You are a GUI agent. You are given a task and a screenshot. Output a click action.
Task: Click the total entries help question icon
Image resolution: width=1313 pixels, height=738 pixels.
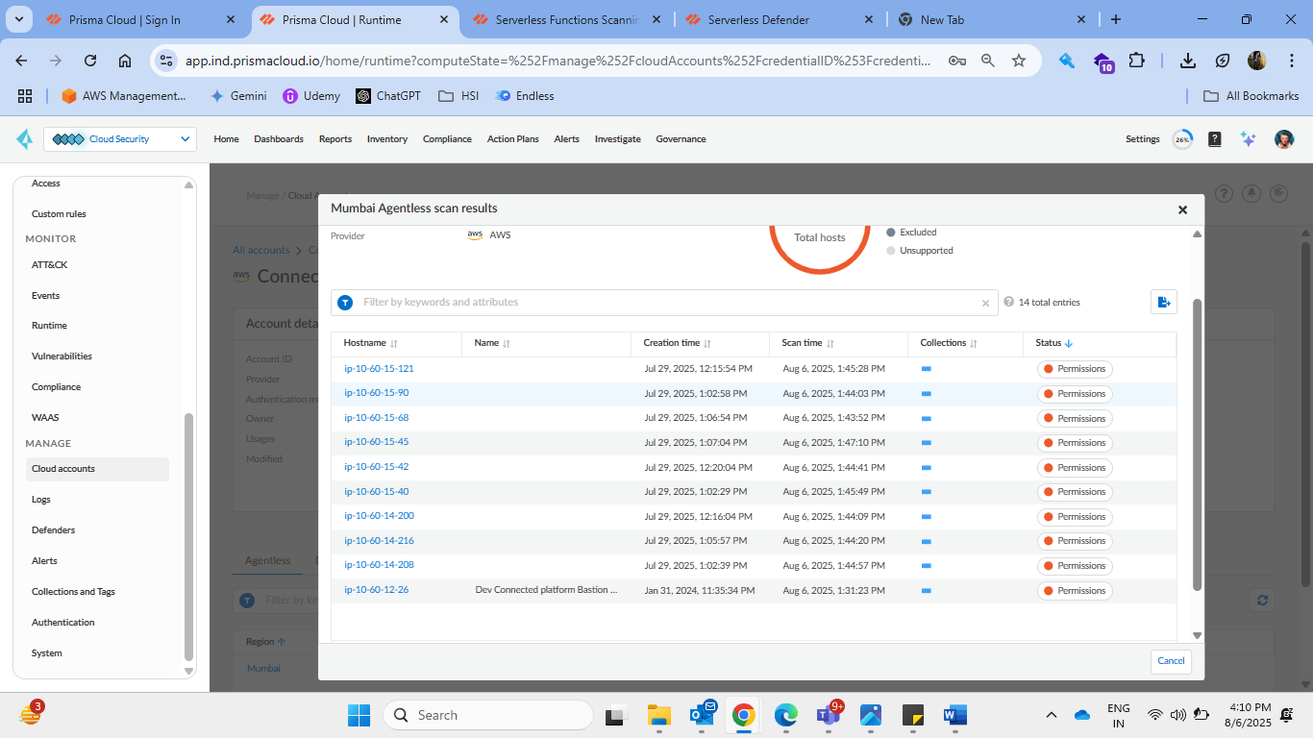coord(1008,302)
